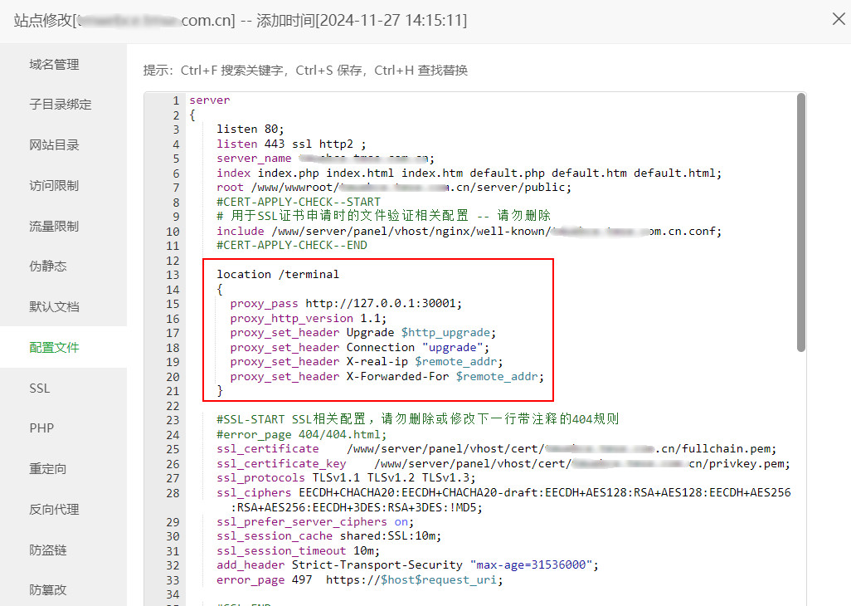Select 反向代理 in the sidebar
This screenshot has width=851, height=606.
55,510
